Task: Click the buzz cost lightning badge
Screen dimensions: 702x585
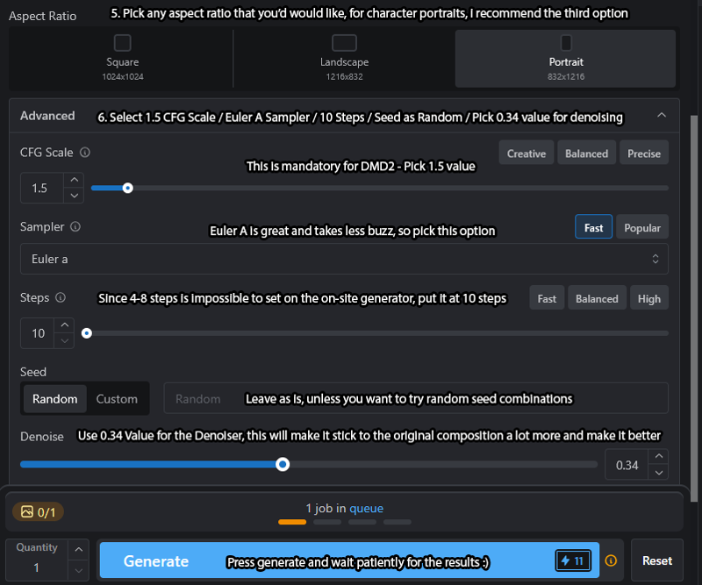Action: coord(573,560)
